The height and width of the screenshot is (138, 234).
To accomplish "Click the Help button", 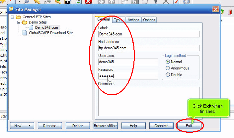I will [133, 126].
